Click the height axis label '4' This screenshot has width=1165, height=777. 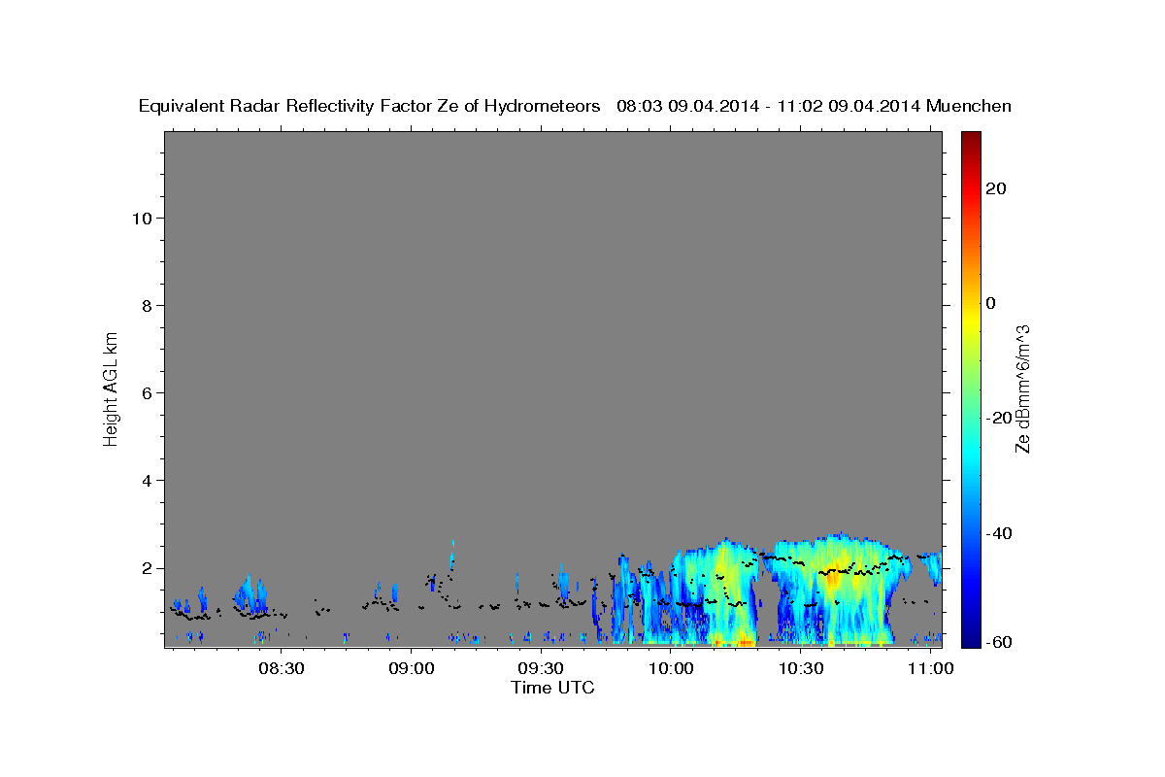(x=148, y=481)
